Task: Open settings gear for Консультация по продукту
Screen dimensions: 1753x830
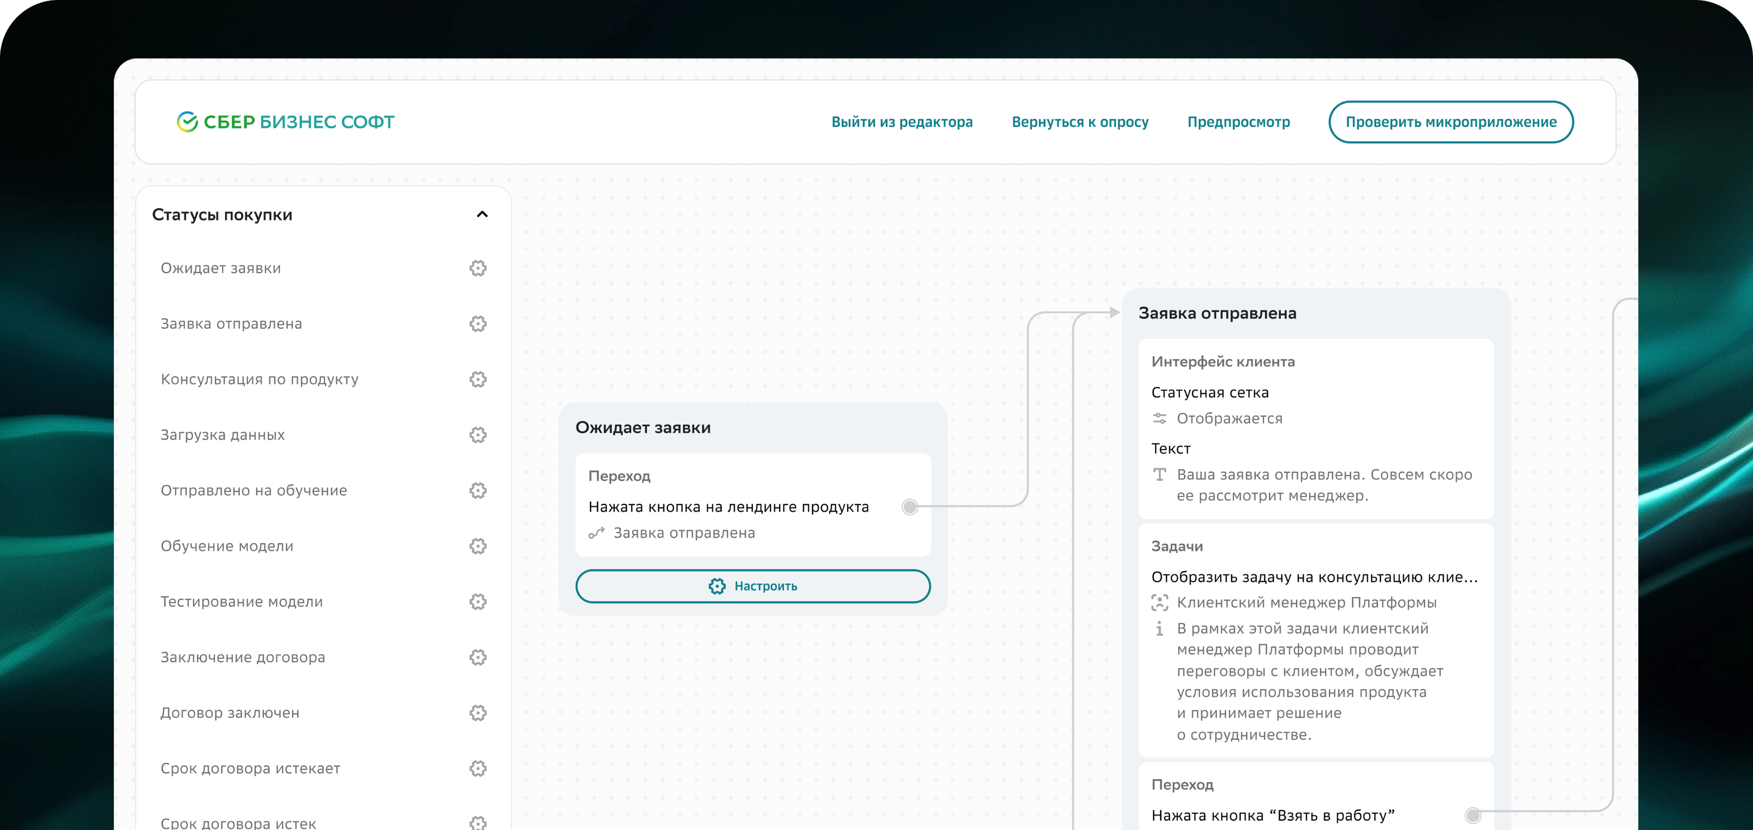Action: (478, 379)
